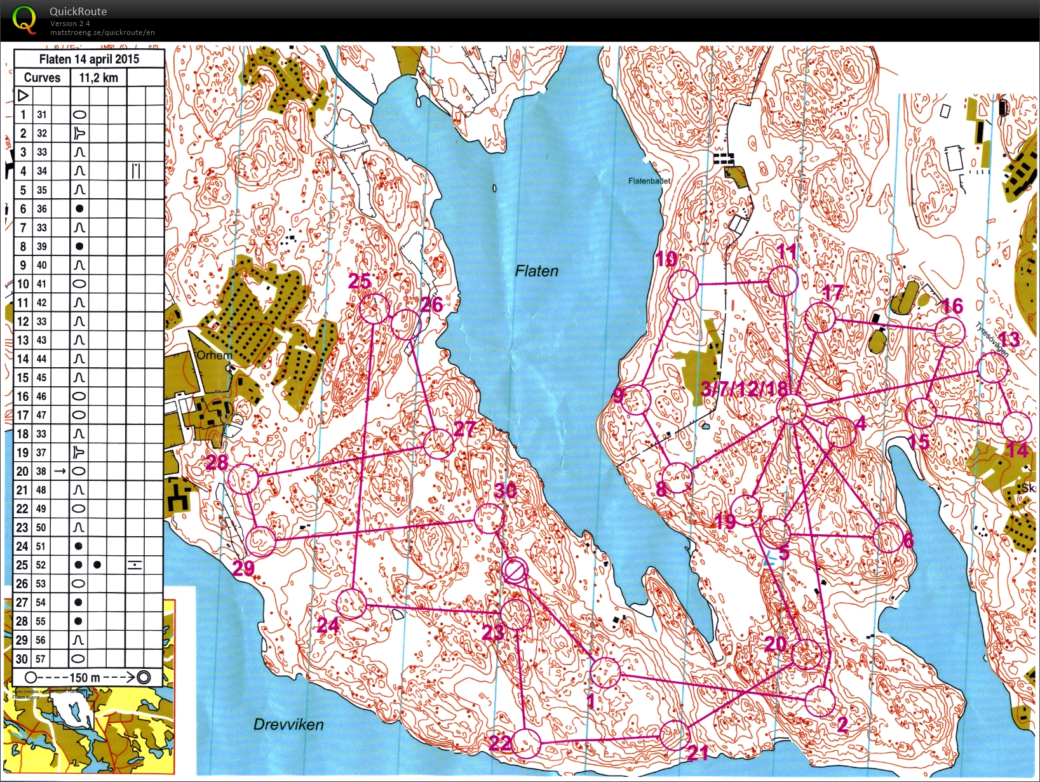Click the finish double-circle in the 150 m row
The height and width of the screenshot is (782, 1040).
pos(144,677)
